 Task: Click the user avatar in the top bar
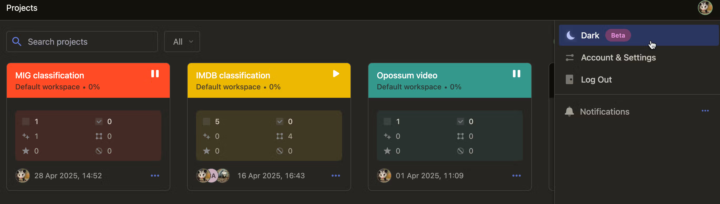click(x=705, y=8)
